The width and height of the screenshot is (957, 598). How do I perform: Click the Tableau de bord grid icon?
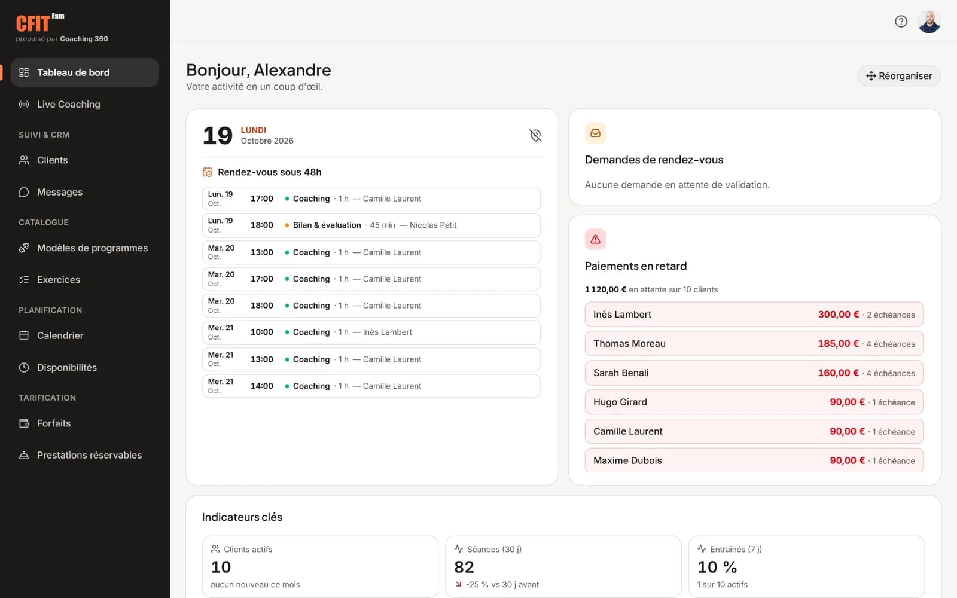point(24,72)
